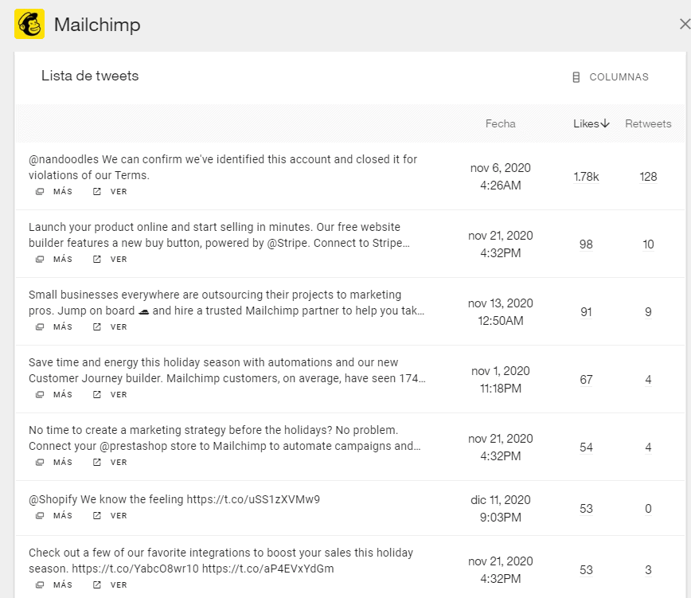Click the 9 retweets value
The height and width of the screenshot is (598, 691).
(x=648, y=312)
